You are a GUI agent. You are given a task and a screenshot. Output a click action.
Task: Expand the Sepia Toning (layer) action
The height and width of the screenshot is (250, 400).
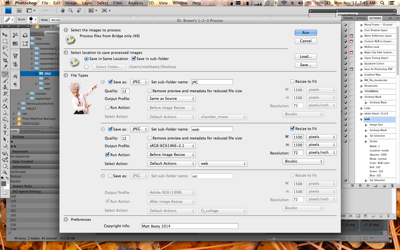(362, 58)
